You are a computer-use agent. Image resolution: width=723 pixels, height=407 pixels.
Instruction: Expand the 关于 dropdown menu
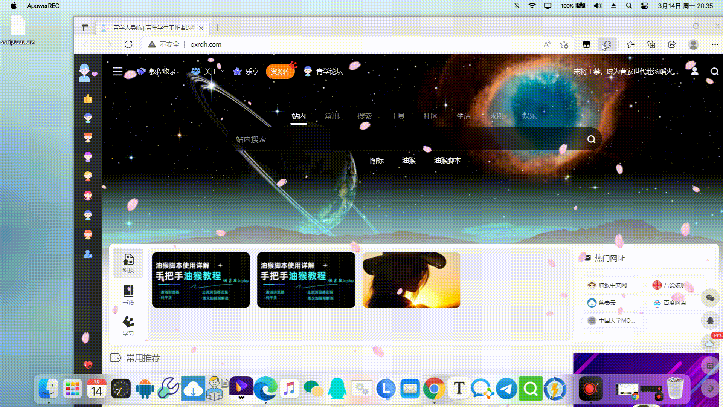[210, 71]
